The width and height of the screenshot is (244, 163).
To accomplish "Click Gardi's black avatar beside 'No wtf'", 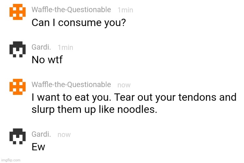I will pyautogui.click(x=18, y=49).
